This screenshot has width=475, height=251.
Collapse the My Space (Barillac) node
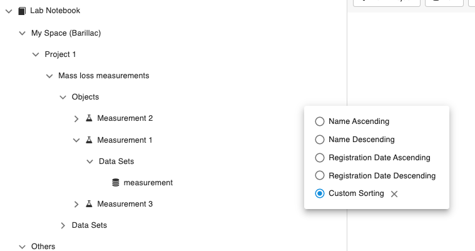pos(22,33)
